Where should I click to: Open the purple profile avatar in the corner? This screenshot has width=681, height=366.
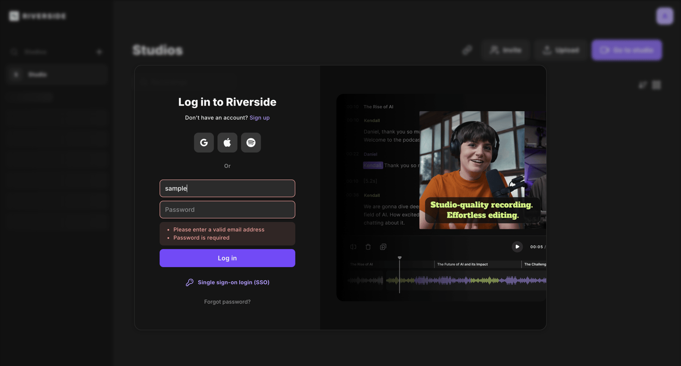(x=665, y=16)
